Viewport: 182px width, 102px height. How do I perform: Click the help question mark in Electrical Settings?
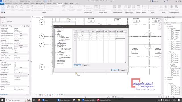click(x=122, y=27)
